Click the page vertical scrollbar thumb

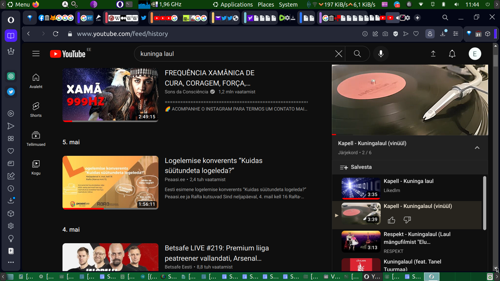[496, 60]
